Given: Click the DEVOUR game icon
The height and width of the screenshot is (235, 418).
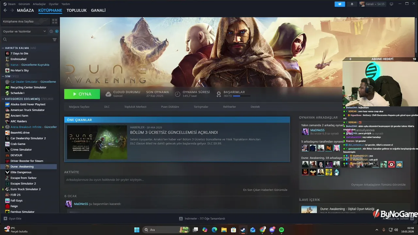Looking at the screenshot, I should 8,155.
